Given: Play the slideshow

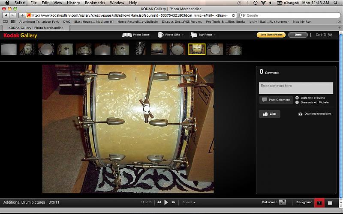Looking at the screenshot, I should pyautogui.click(x=166, y=202).
